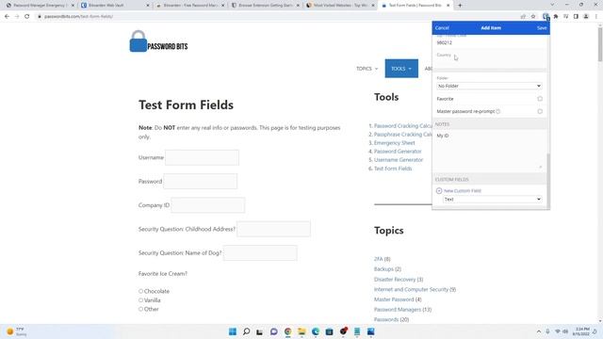Click the Country field in Add Item
Image resolution: width=603 pixels, height=339 pixels.
coord(489,59)
